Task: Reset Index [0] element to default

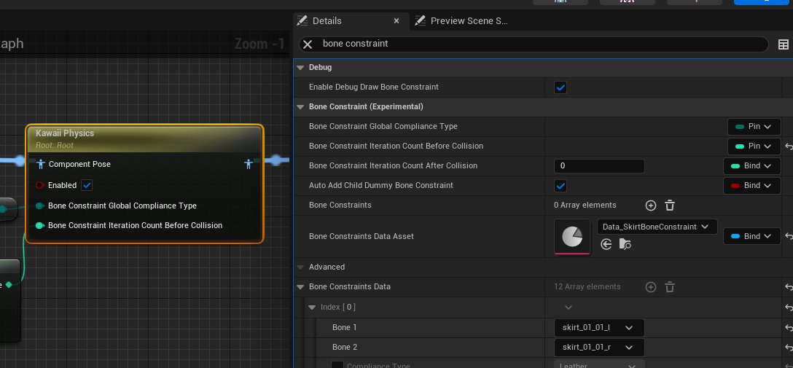Action: click(x=789, y=308)
